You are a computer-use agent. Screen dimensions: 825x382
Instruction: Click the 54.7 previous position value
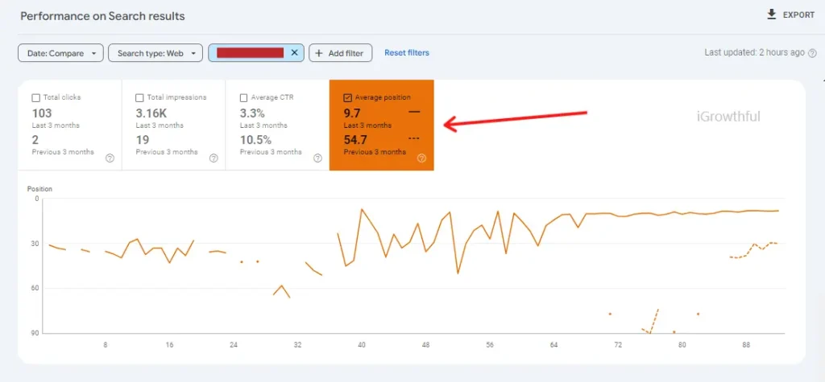pos(355,140)
